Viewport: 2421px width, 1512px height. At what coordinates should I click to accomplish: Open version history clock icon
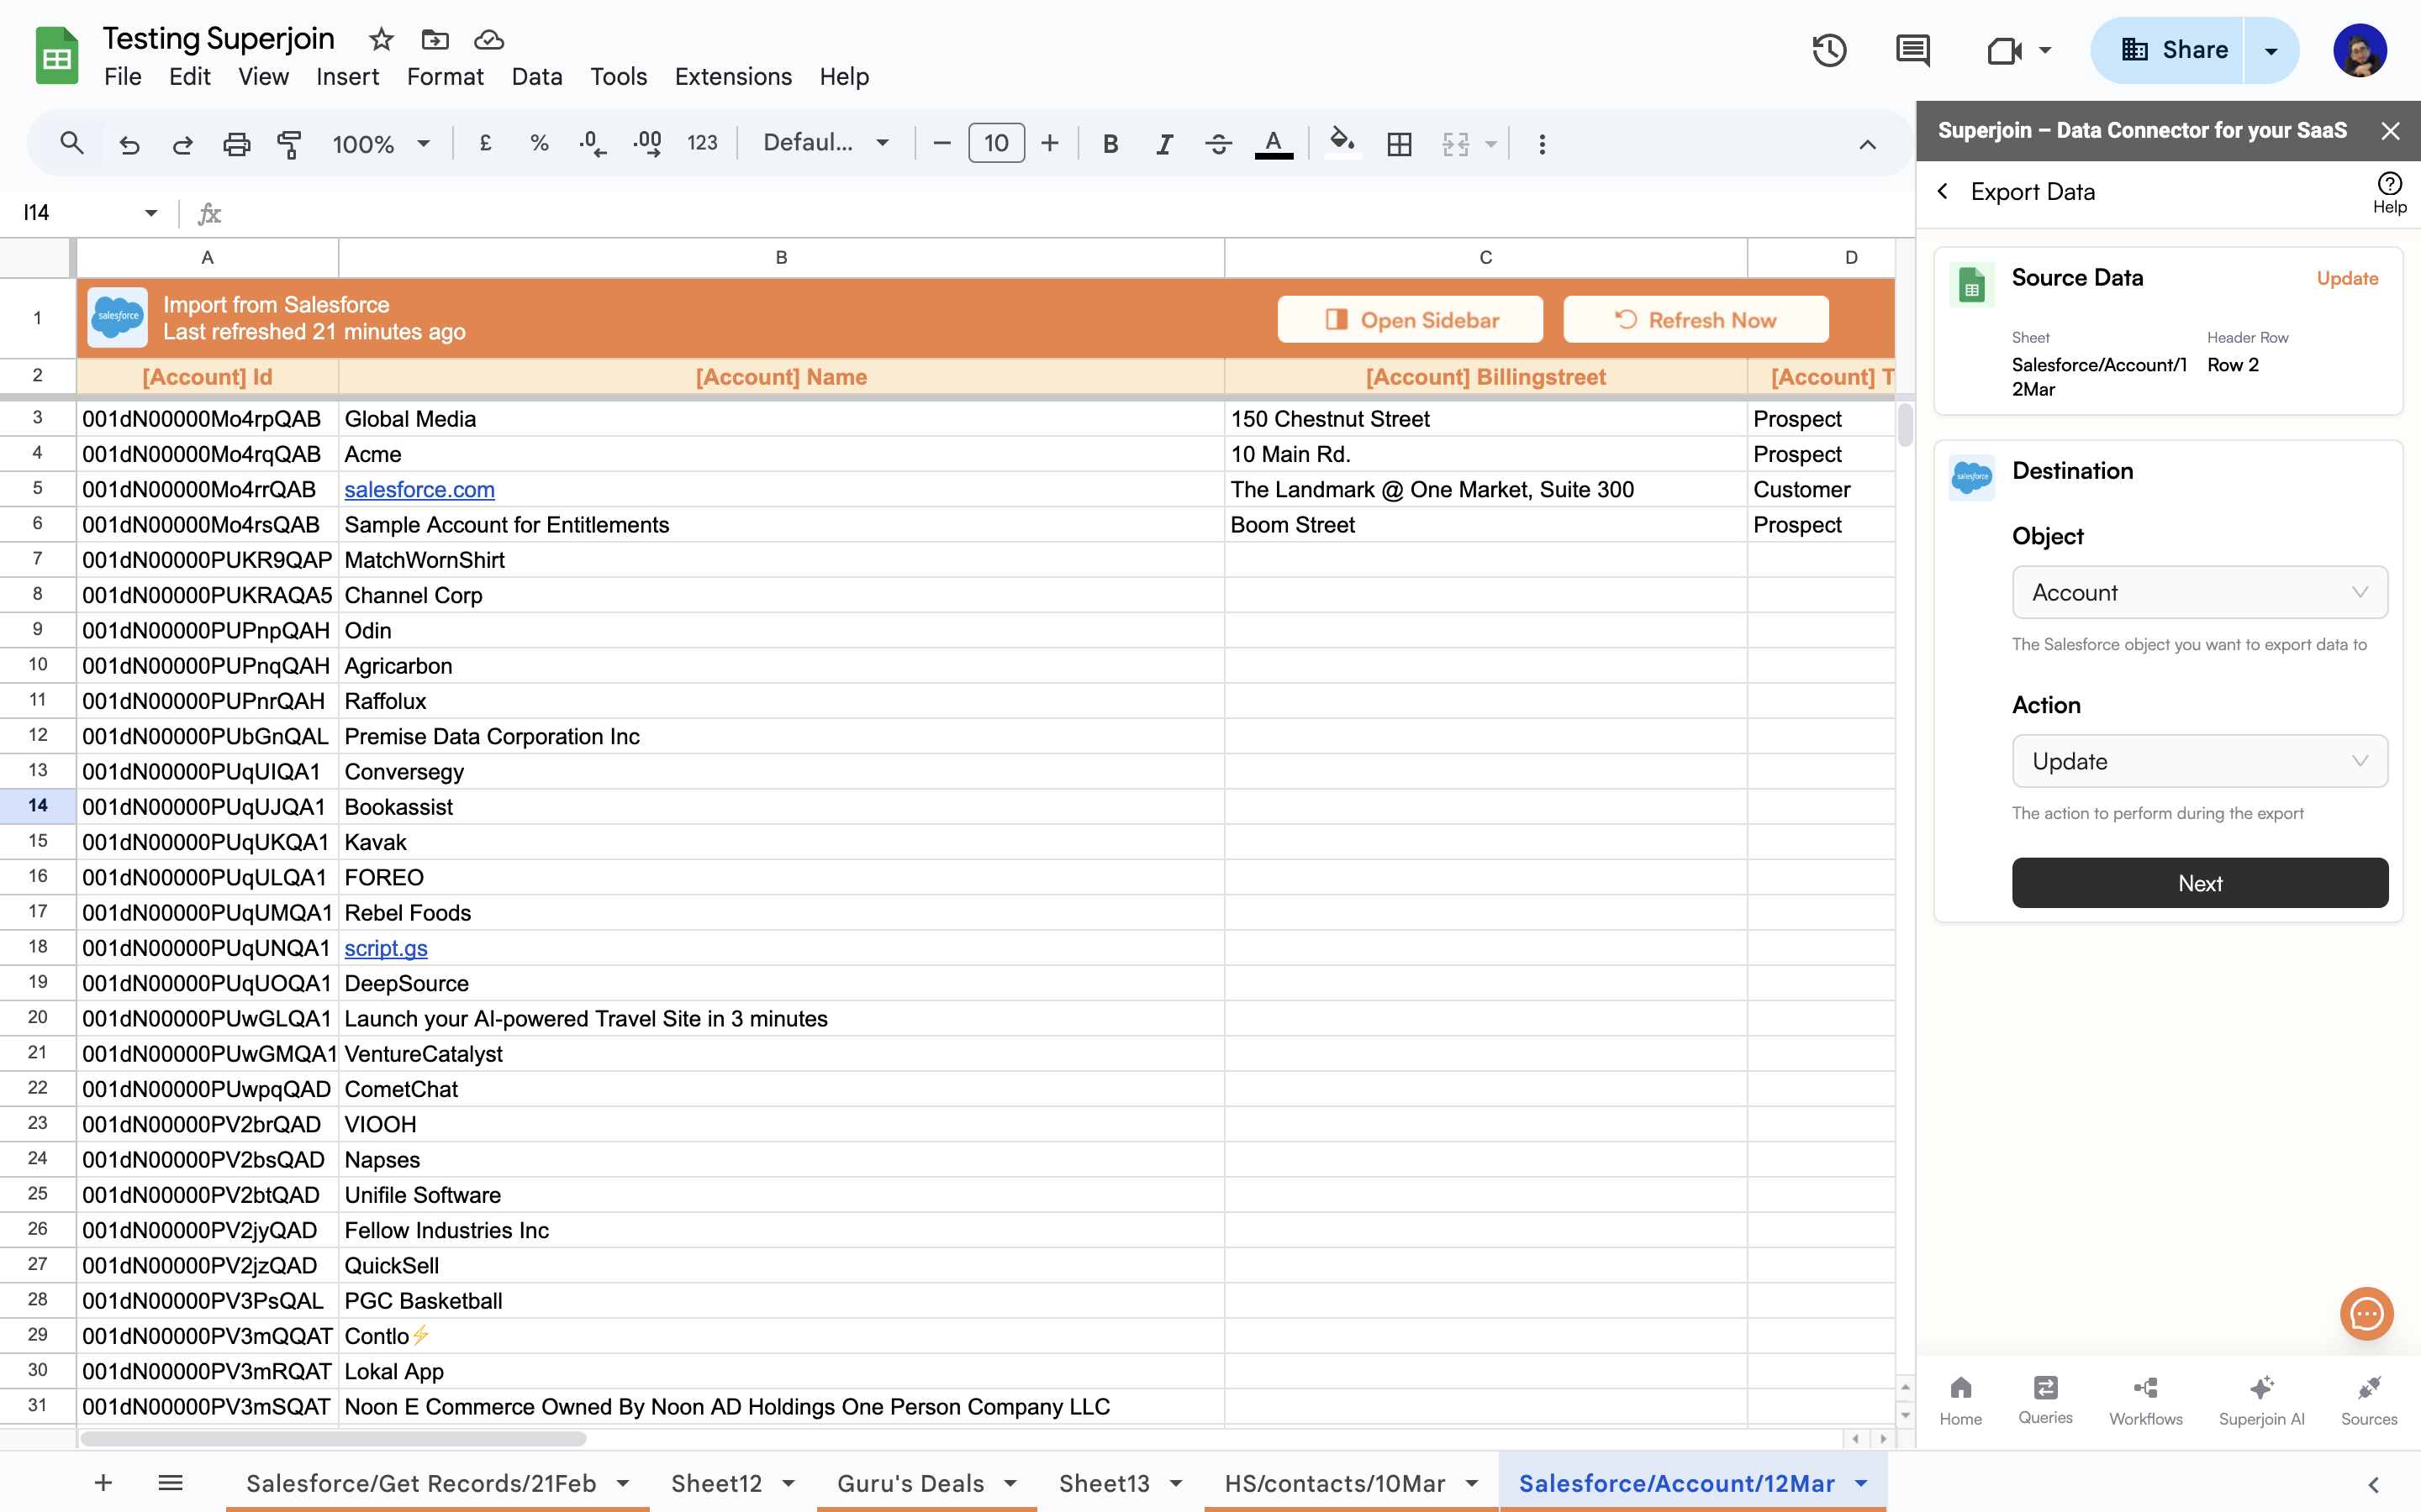click(x=1828, y=50)
